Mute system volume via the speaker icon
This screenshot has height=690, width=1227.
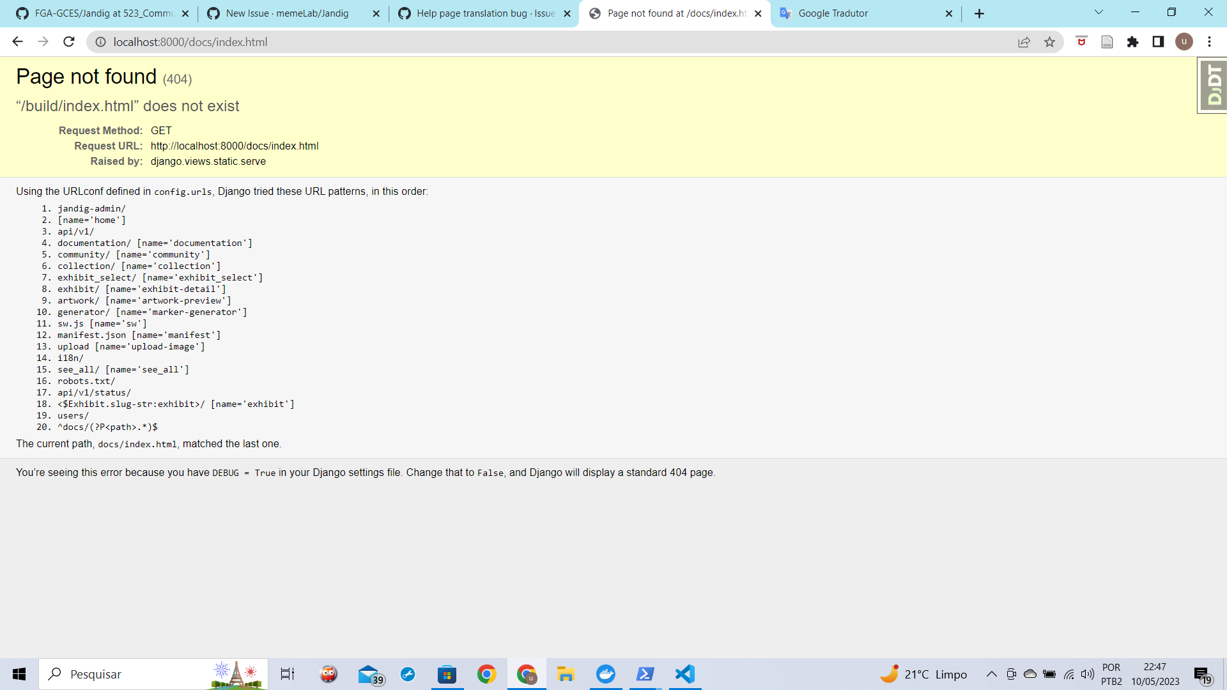point(1088,673)
